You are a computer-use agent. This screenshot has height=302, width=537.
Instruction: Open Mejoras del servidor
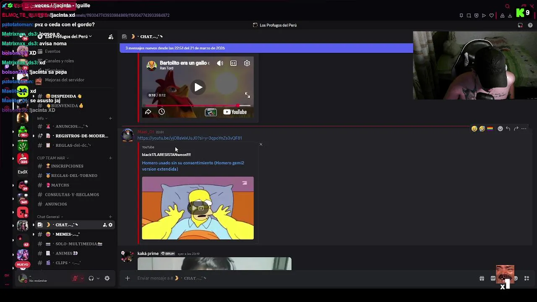[74, 80]
